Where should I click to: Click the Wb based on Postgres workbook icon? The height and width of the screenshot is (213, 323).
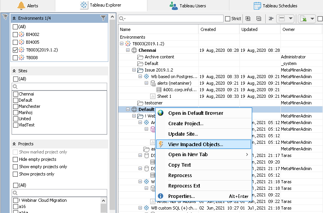point(147,77)
